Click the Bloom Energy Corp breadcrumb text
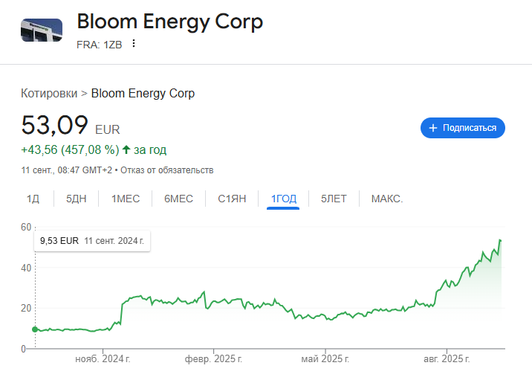This screenshot has height=380, width=532. coord(143,93)
